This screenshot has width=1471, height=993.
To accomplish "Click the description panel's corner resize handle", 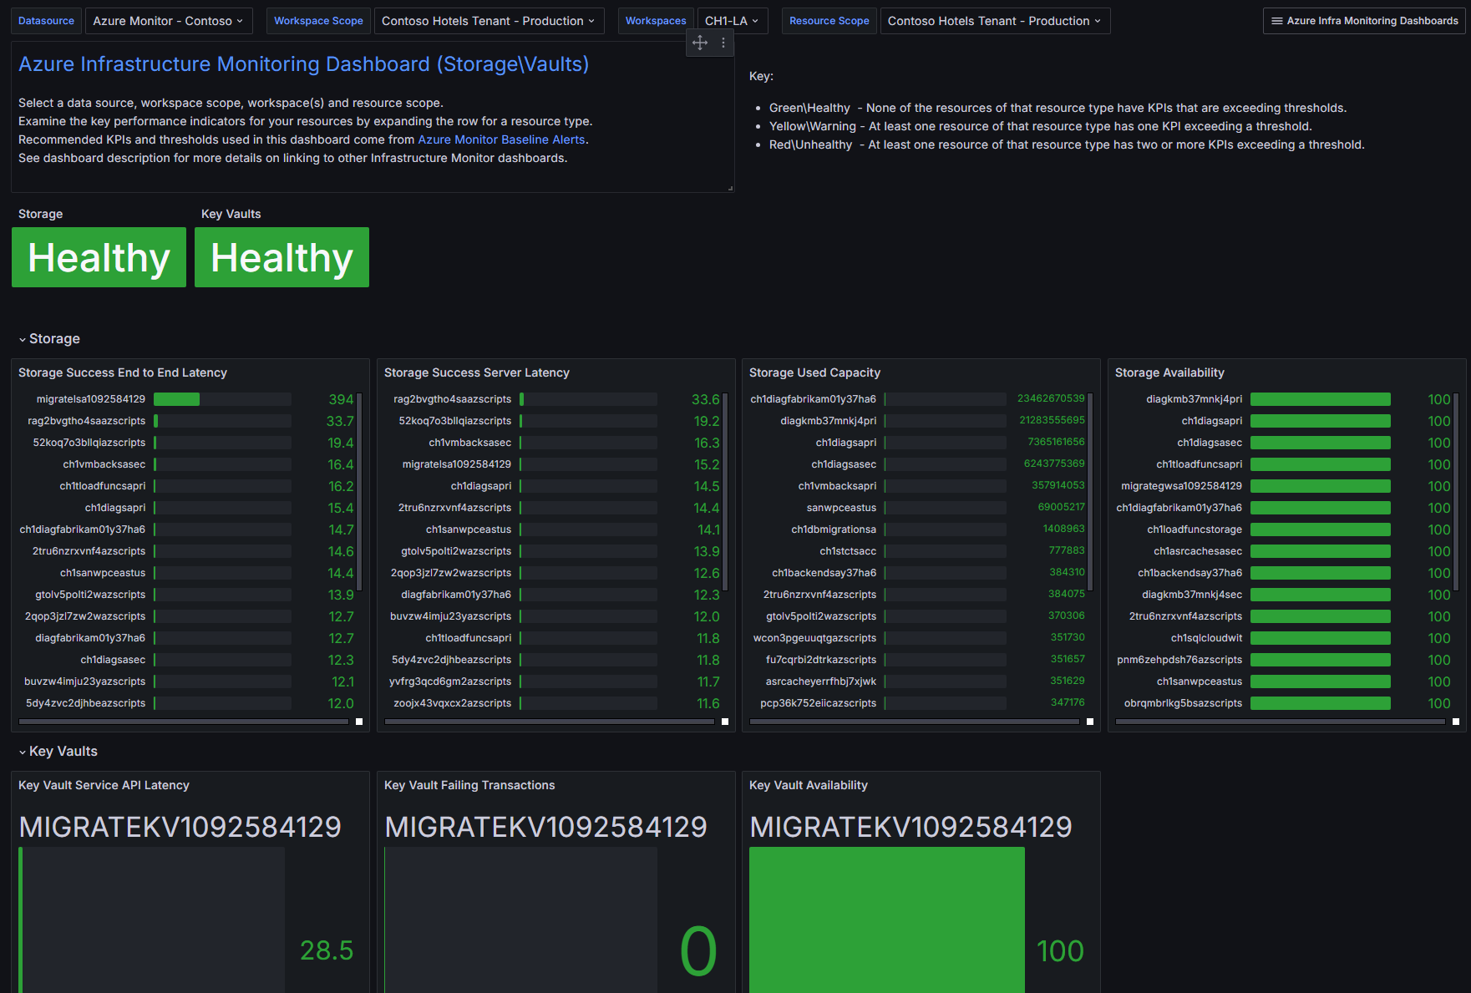I will (730, 188).
